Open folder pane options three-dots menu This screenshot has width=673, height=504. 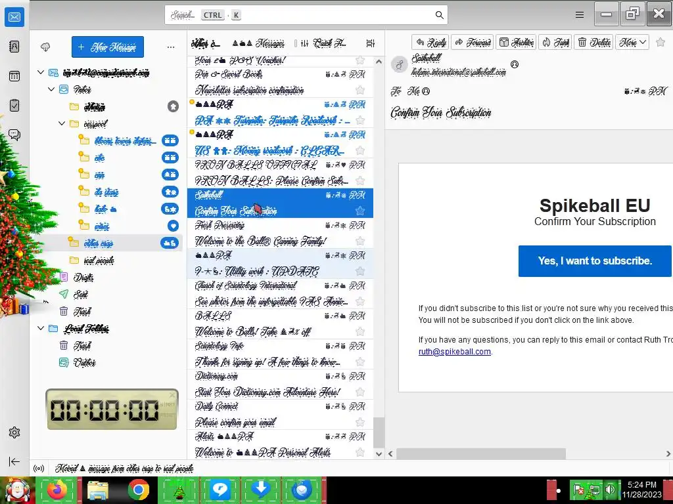[x=171, y=47]
